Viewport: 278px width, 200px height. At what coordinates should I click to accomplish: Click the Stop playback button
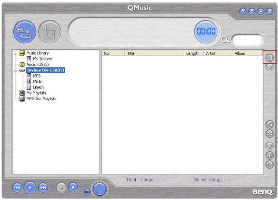pos(61,187)
